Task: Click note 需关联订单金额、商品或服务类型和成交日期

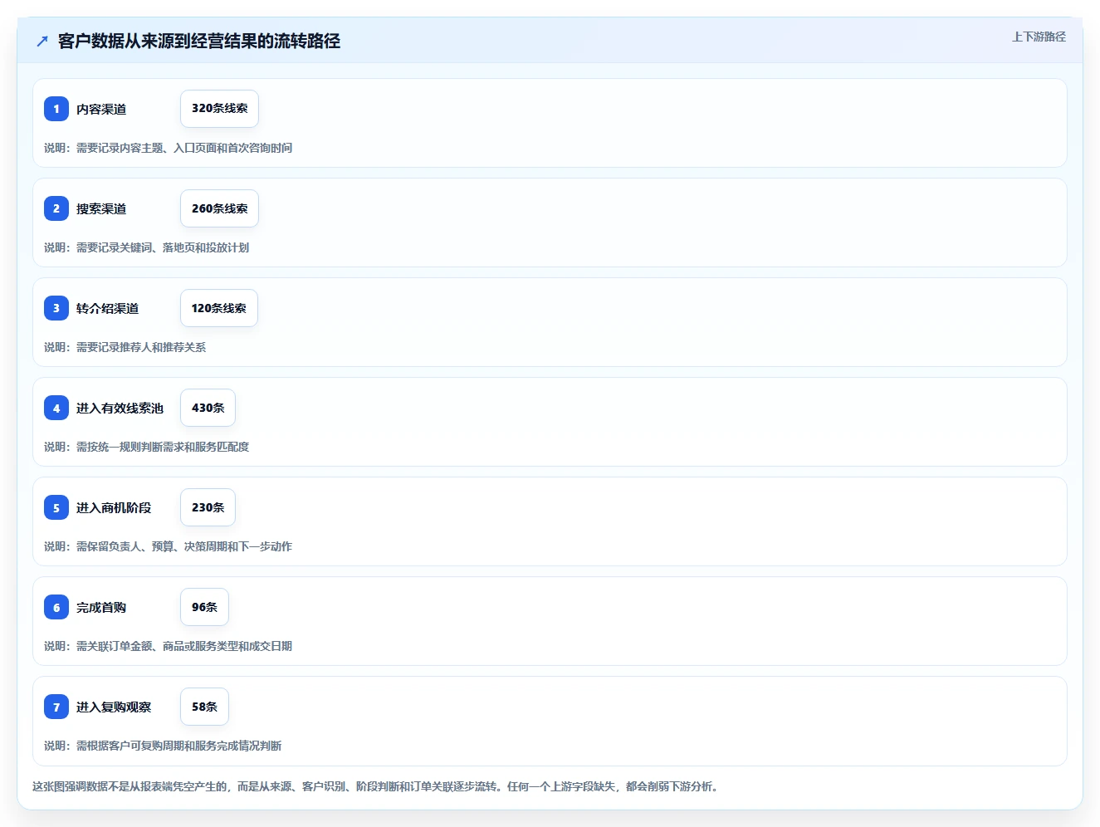Action: coord(184,646)
